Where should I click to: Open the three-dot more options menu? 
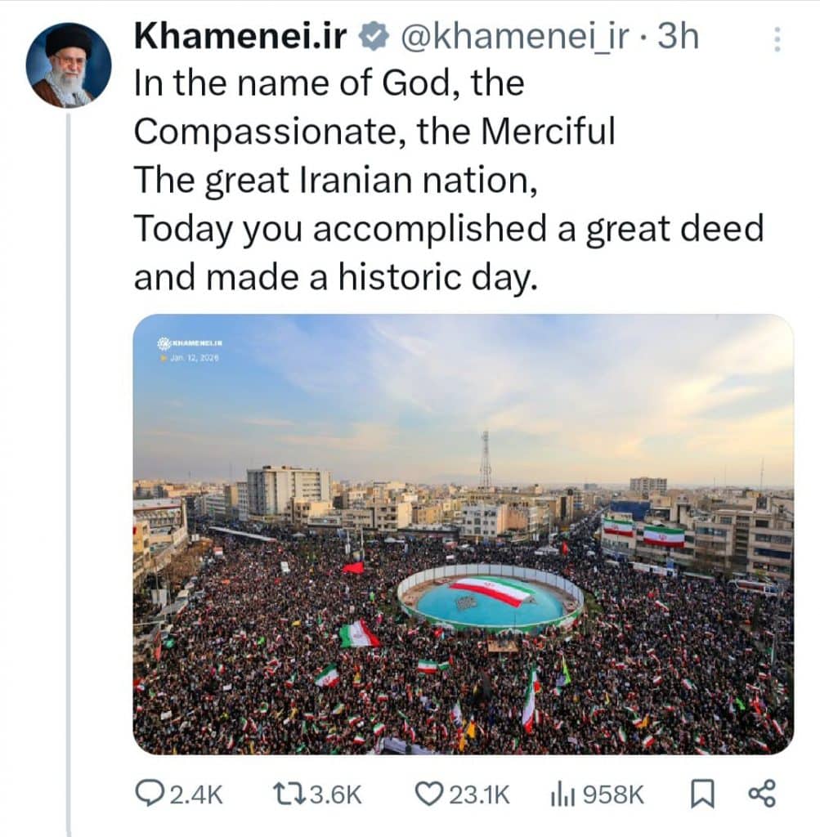777,39
